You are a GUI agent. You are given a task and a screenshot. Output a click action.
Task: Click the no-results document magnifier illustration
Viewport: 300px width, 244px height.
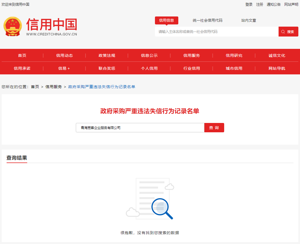[x=150, y=199]
